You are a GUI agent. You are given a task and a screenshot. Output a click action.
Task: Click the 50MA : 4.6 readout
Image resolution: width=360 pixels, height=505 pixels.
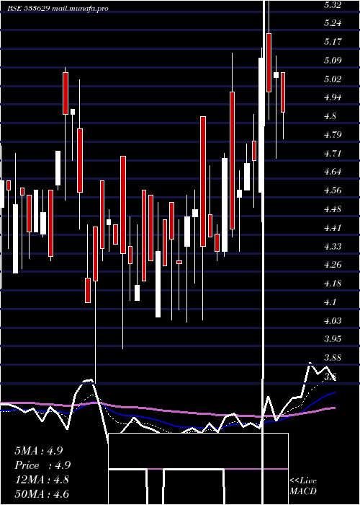tap(42, 494)
